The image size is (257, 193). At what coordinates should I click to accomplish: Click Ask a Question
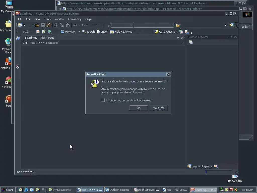tap(166, 32)
